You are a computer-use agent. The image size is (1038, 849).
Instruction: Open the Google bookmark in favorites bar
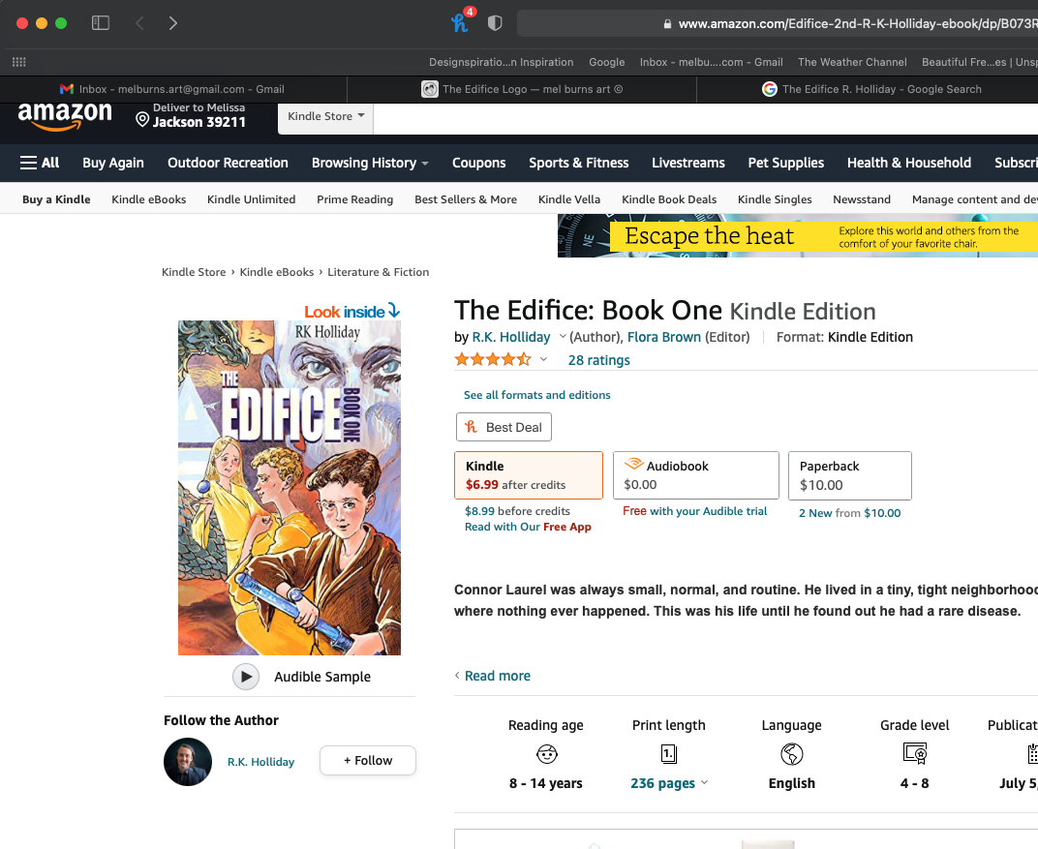coord(607,62)
